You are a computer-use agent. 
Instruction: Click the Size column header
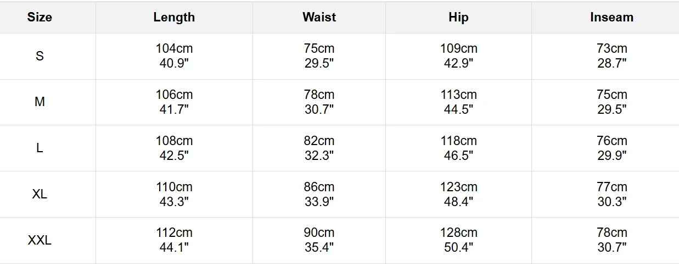coord(40,17)
